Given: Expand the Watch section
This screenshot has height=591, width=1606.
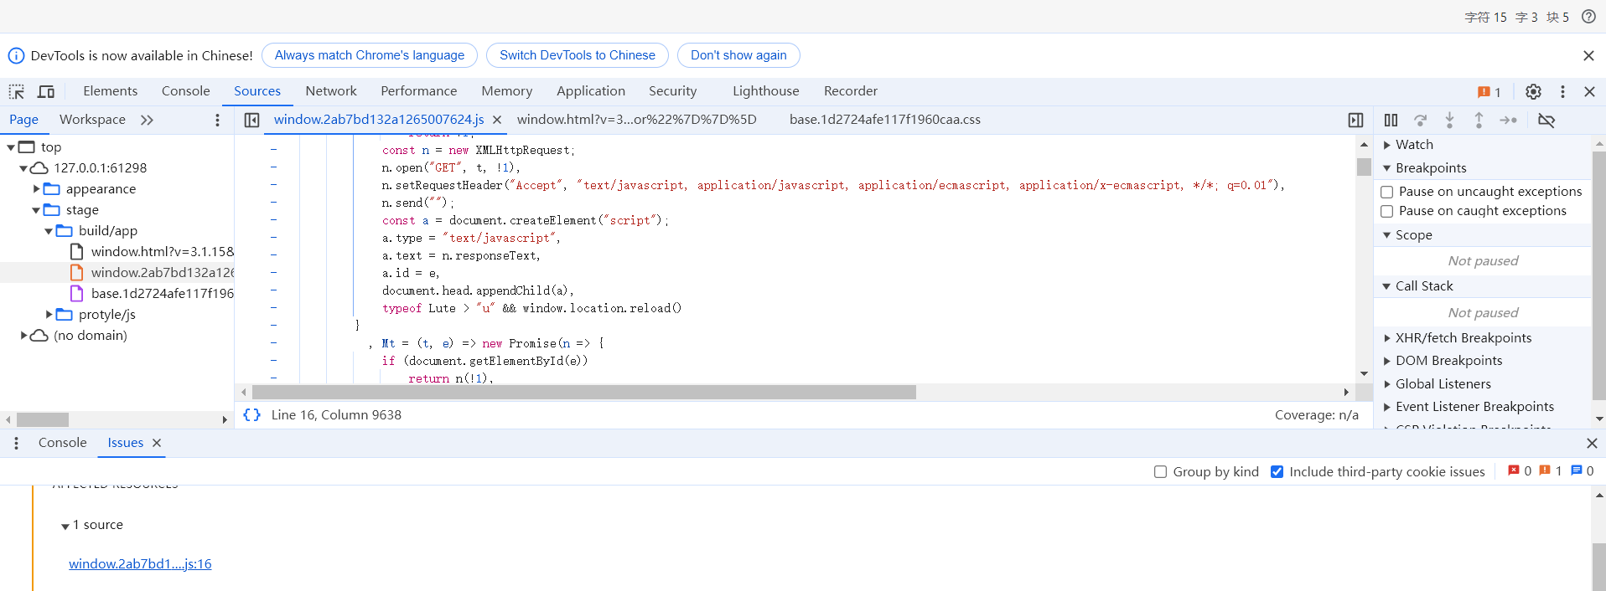Looking at the screenshot, I should coord(1387,145).
